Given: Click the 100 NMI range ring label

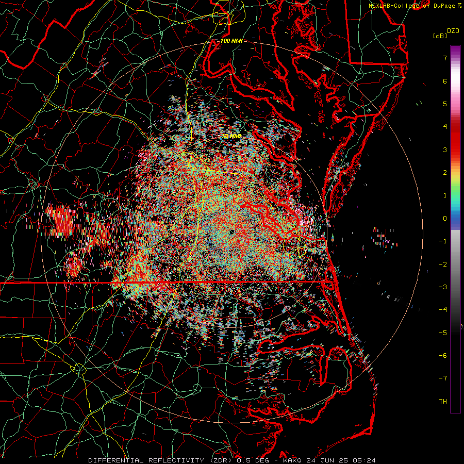Looking at the screenshot, I should click(231, 41).
